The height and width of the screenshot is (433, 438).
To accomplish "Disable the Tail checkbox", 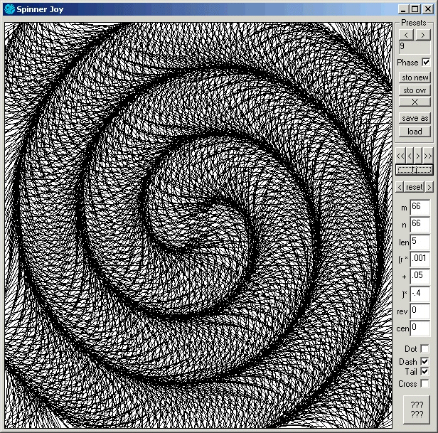I will [424, 372].
